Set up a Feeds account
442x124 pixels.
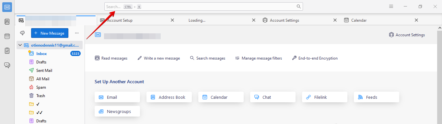pyautogui.click(x=377, y=97)
